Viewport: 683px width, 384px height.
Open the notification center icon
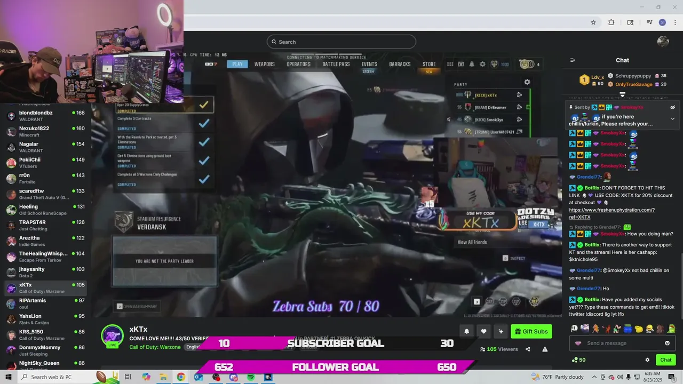pyautogui.click(x=671, y=377)
